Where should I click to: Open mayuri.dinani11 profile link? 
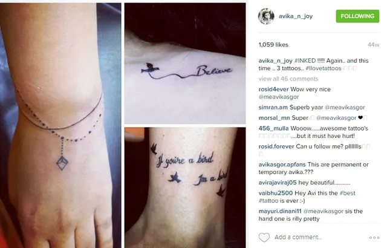click(x=280, y=211)
